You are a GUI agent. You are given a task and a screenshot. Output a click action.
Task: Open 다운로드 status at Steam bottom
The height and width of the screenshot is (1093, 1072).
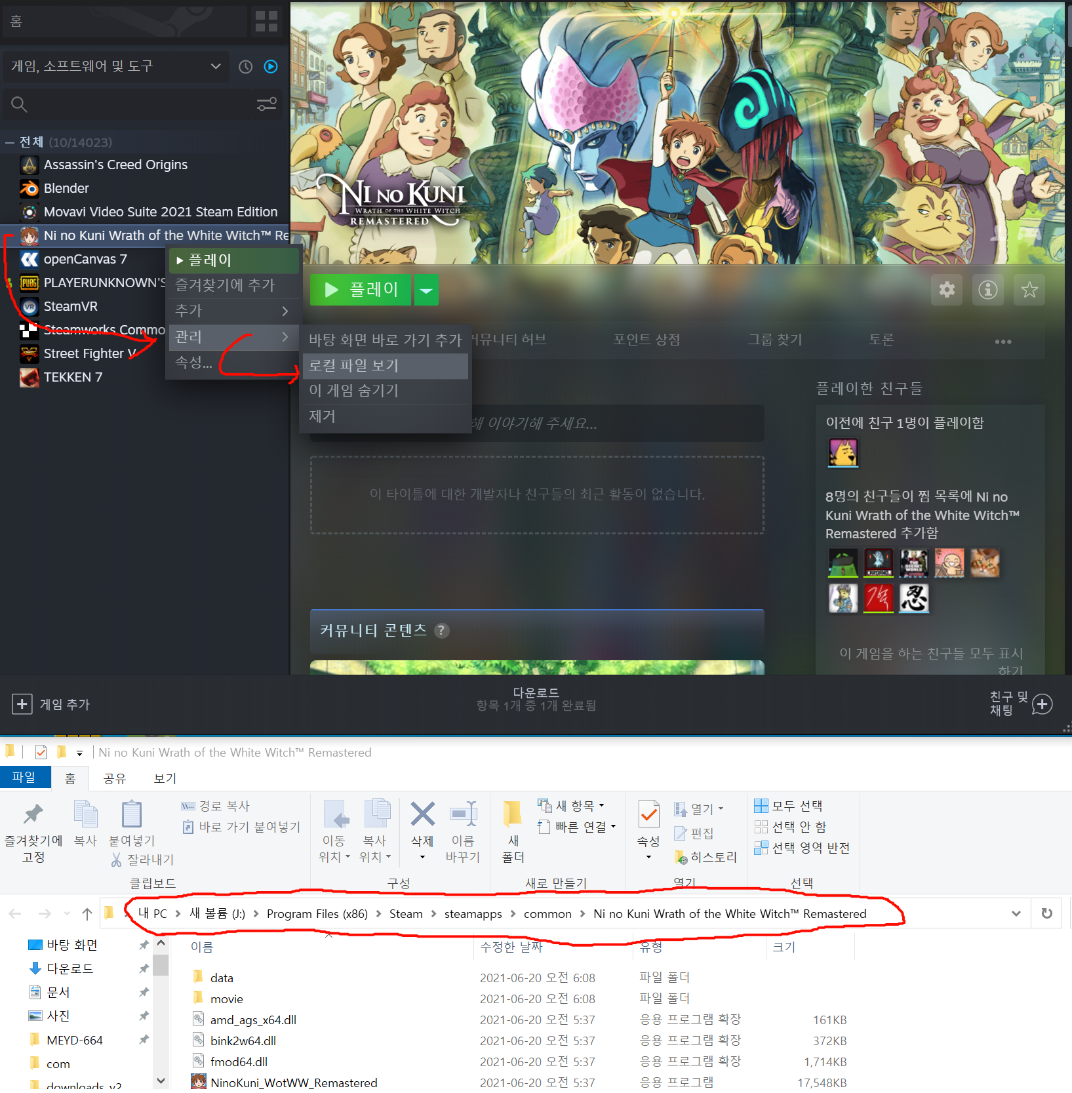tap(536, 699)
